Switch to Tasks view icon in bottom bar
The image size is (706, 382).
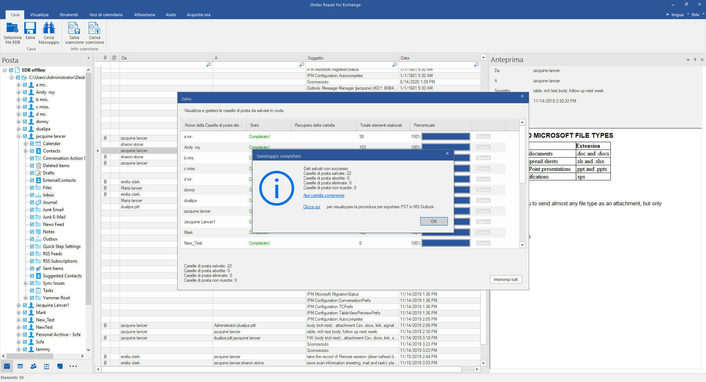tap(47, 366)
